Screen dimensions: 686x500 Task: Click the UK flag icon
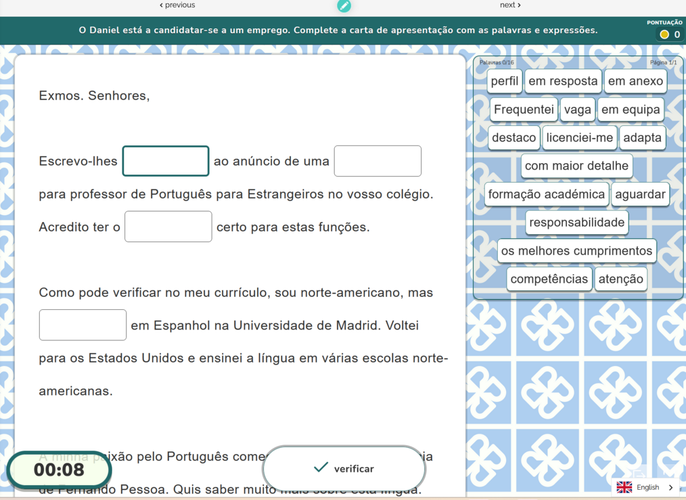tap(624, 487)
